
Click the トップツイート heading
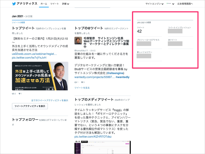click(23, 28)
